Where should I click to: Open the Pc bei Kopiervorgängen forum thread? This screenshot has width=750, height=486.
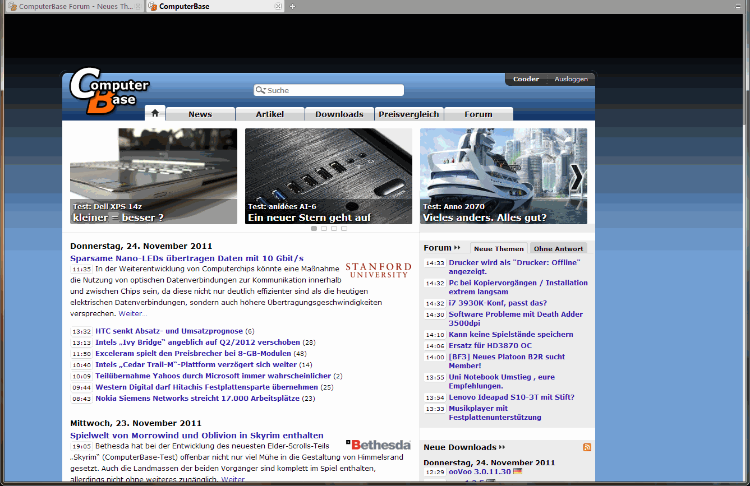click(x=518, y=287)
